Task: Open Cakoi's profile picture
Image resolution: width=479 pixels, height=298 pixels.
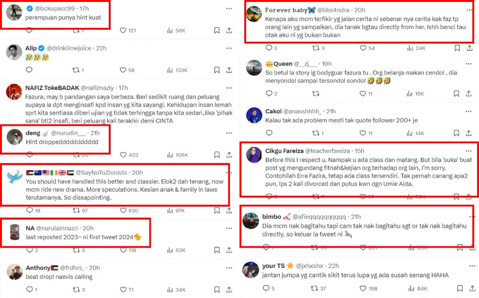Action: pos(253,116)
